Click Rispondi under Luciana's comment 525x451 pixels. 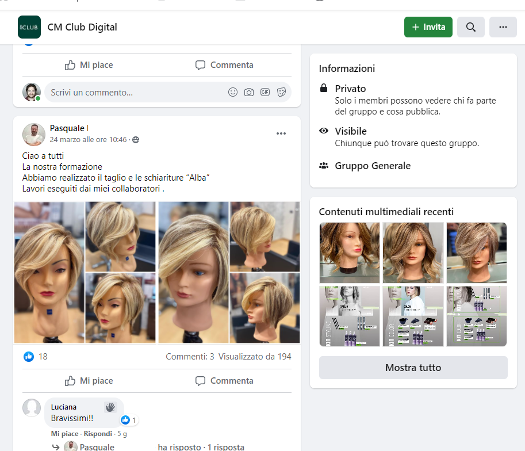(98, 434)
